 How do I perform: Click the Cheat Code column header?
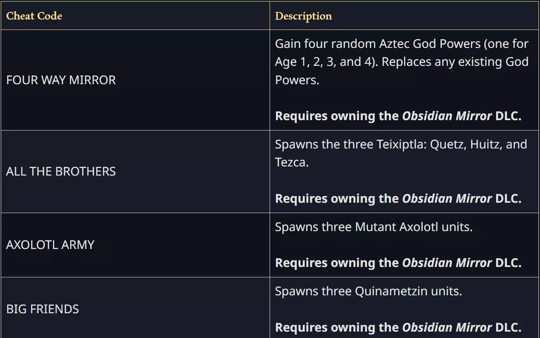pos(34,16)
